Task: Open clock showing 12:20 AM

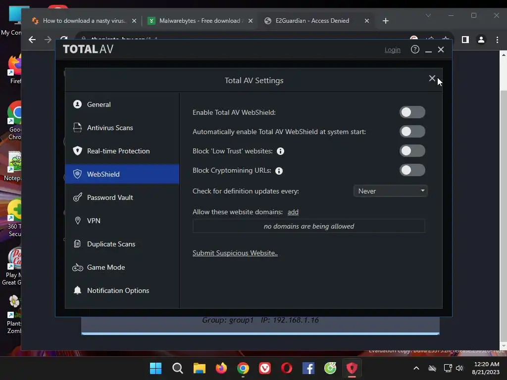Action: tap(486, 368)
